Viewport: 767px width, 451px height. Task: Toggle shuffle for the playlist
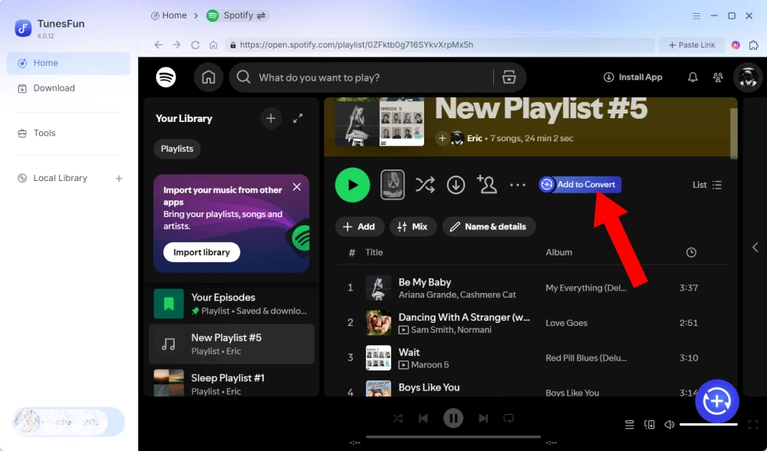click(x=425, y=185)
